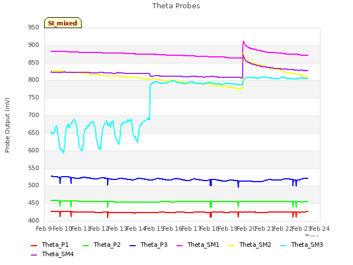The width and height of the screenshot is (353, 265).
Task: Click the 700 y-axis tick label
Action: point(34,115)
